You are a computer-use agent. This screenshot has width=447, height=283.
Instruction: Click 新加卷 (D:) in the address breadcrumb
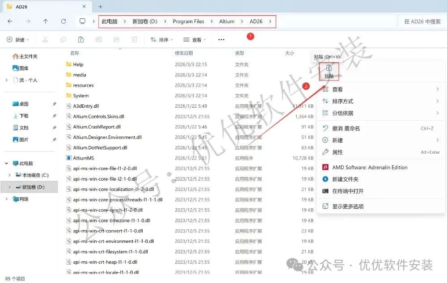(145, 21)
